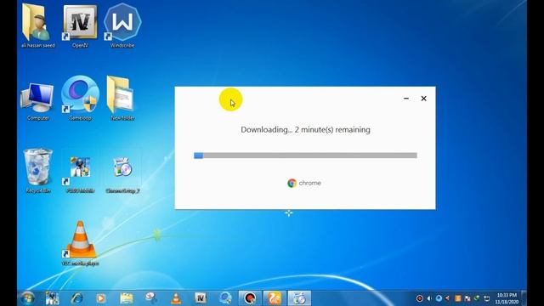The image size is (544, 306).
Task: Launch Gameloop from the desktop
Action: [80, 99]
